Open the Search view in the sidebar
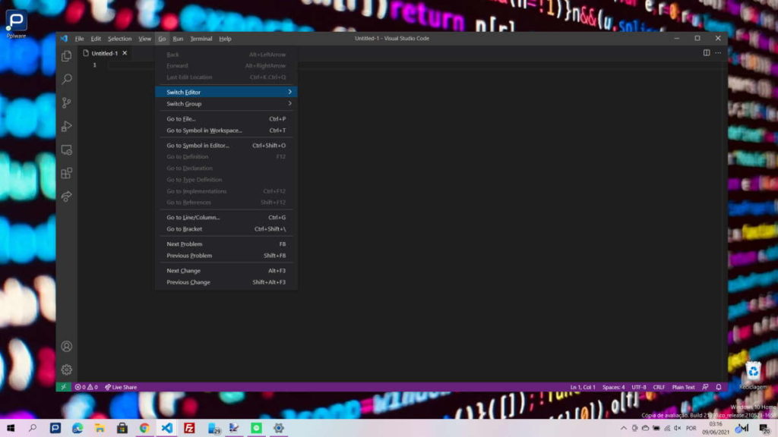This screenshot has height=437, width=778. (66, 79)
